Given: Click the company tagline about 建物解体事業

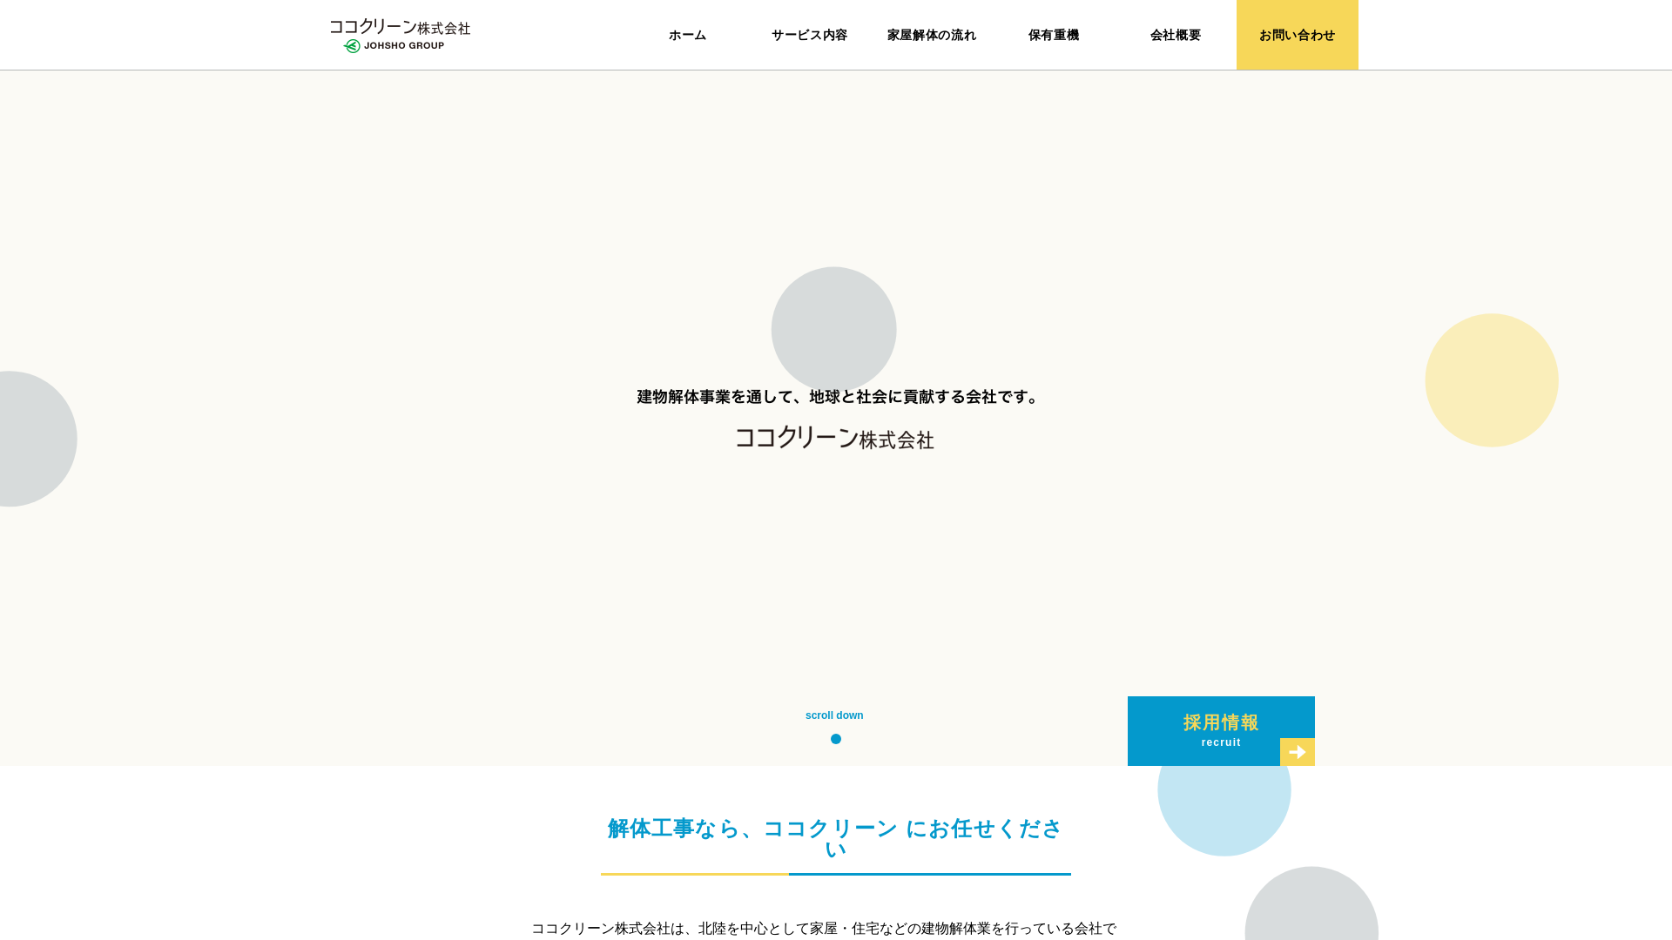Looking at the screenshot, I should tap(835, 397).
